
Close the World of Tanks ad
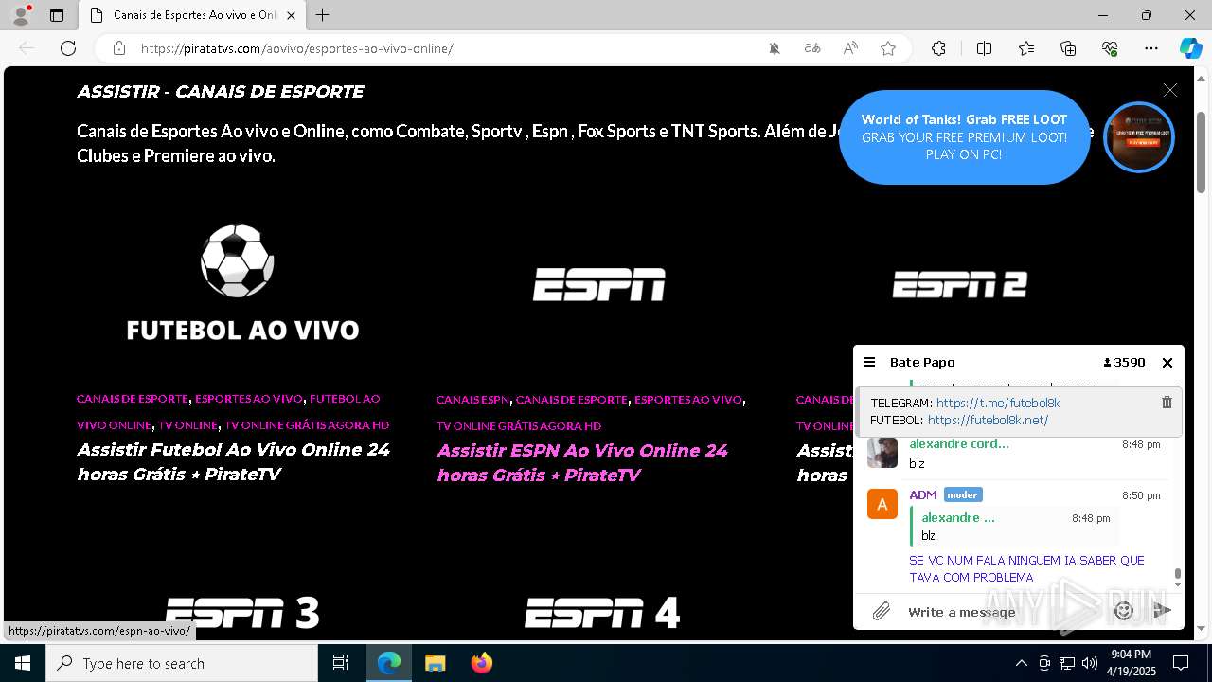[x=1170, y=90]
